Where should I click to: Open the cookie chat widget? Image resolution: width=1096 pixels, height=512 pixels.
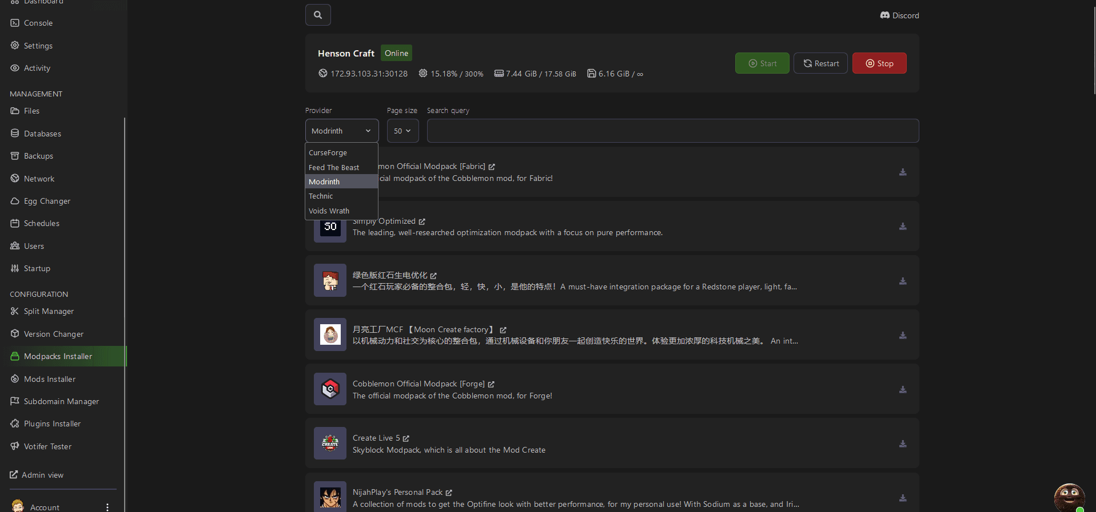[x=1070, y=497]
